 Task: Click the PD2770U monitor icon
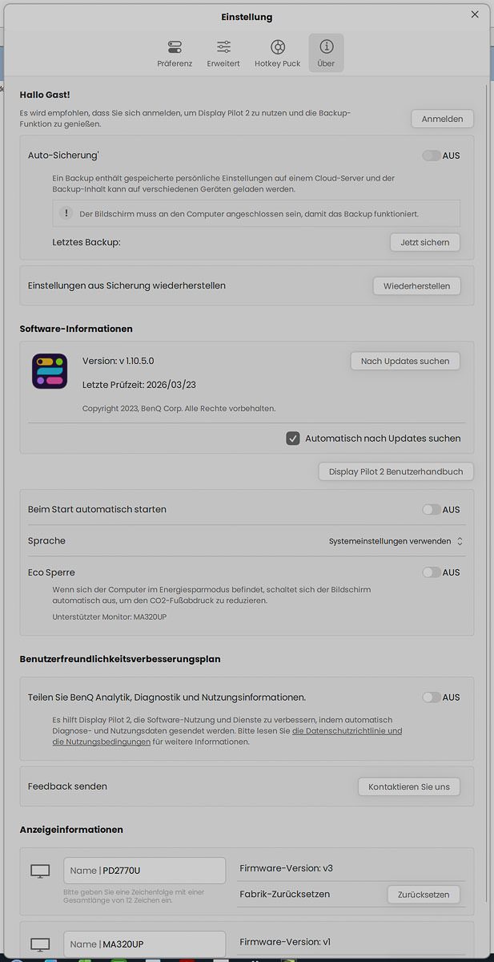(40, 871)
